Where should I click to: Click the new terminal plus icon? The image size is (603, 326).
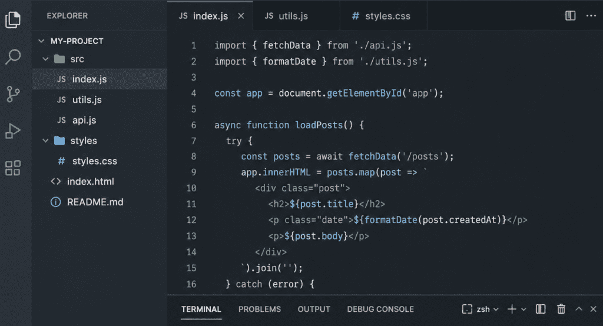512,309
